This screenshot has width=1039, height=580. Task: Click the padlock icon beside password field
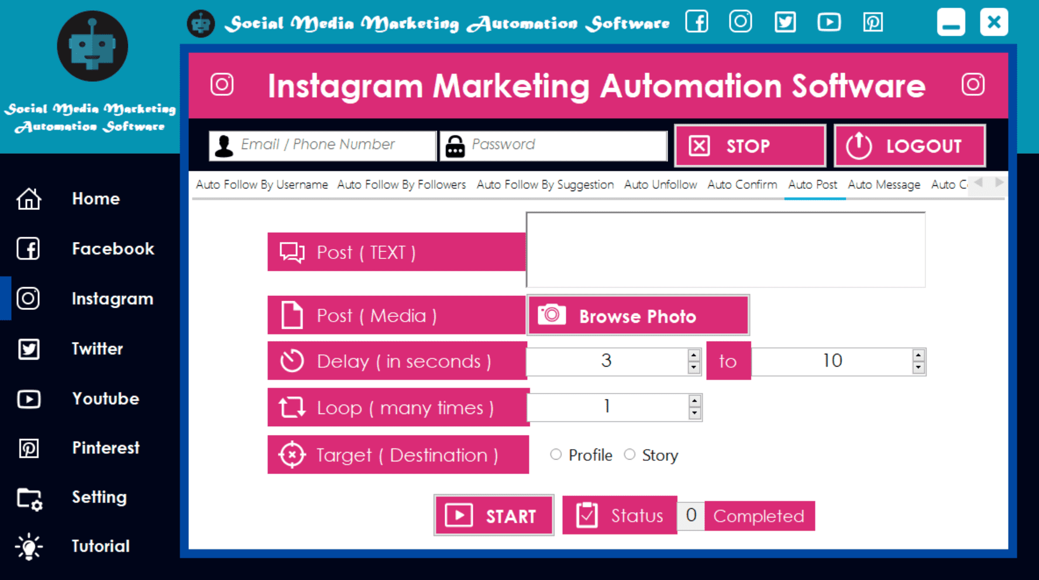(x=455, y=146)
